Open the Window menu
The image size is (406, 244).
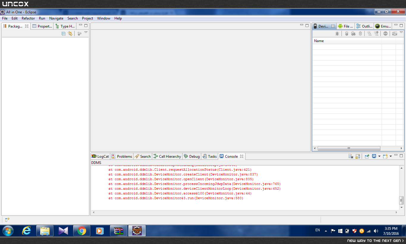(x=104, y=18)
